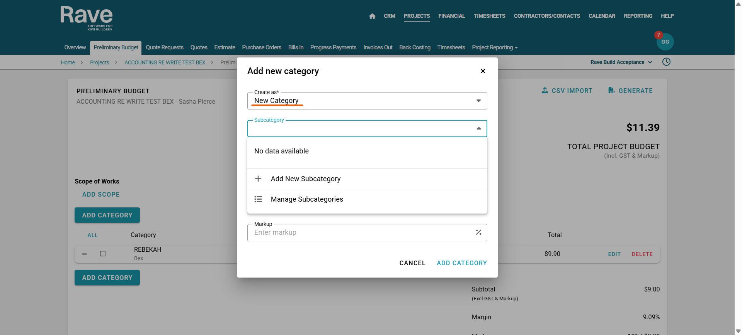742x335 pixels.
Task: Click the percent icon in Markup field
Action: click(478, 232)
